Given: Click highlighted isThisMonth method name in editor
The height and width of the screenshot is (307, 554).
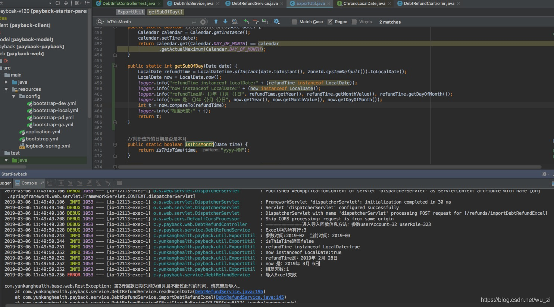Looking at the screenshot, I should coord(199,145).
